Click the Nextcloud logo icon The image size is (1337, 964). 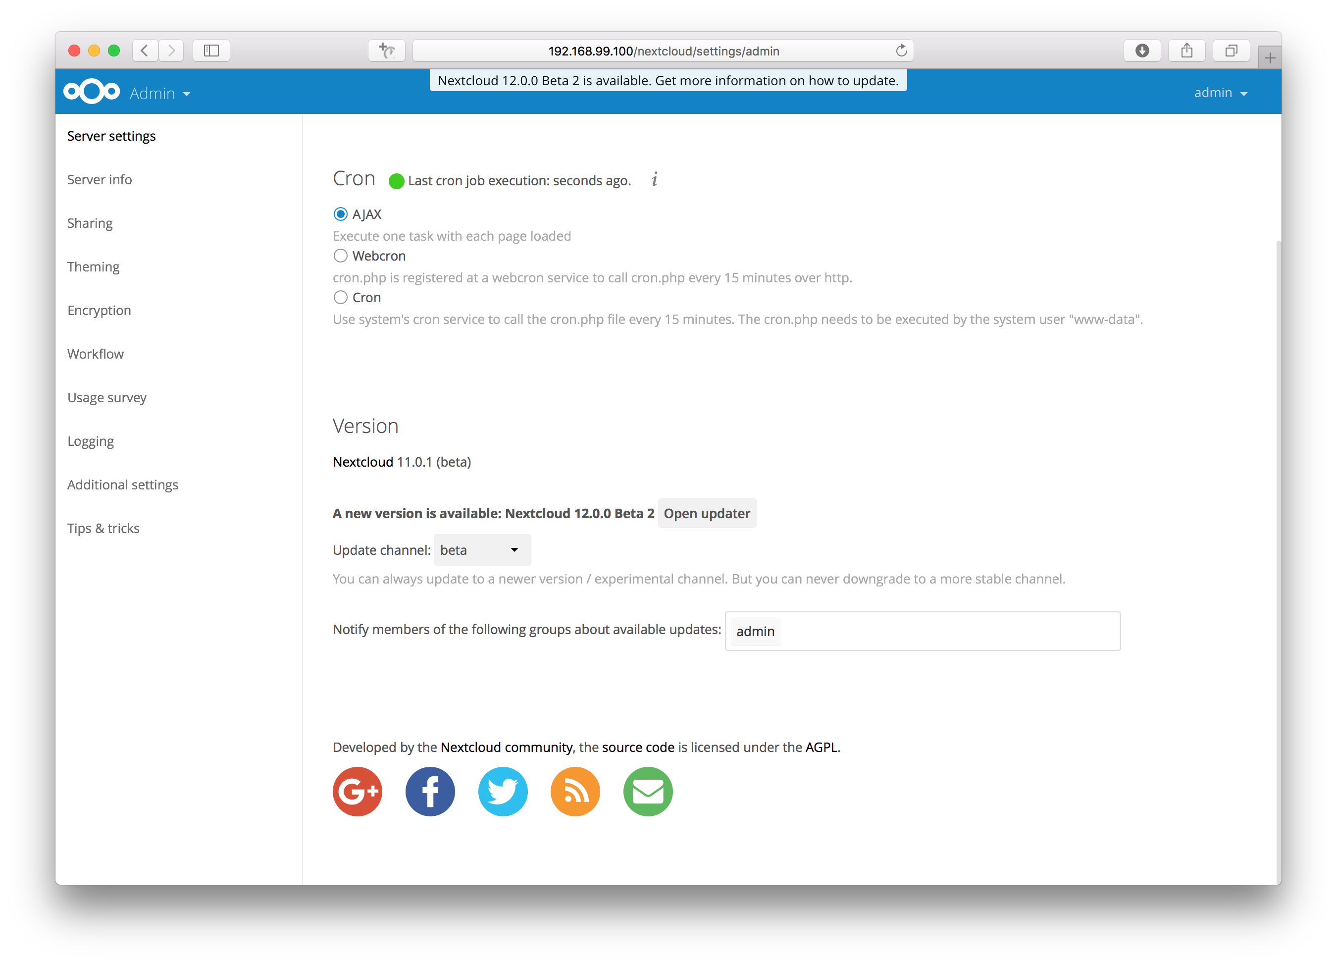[x=91, y=92]
